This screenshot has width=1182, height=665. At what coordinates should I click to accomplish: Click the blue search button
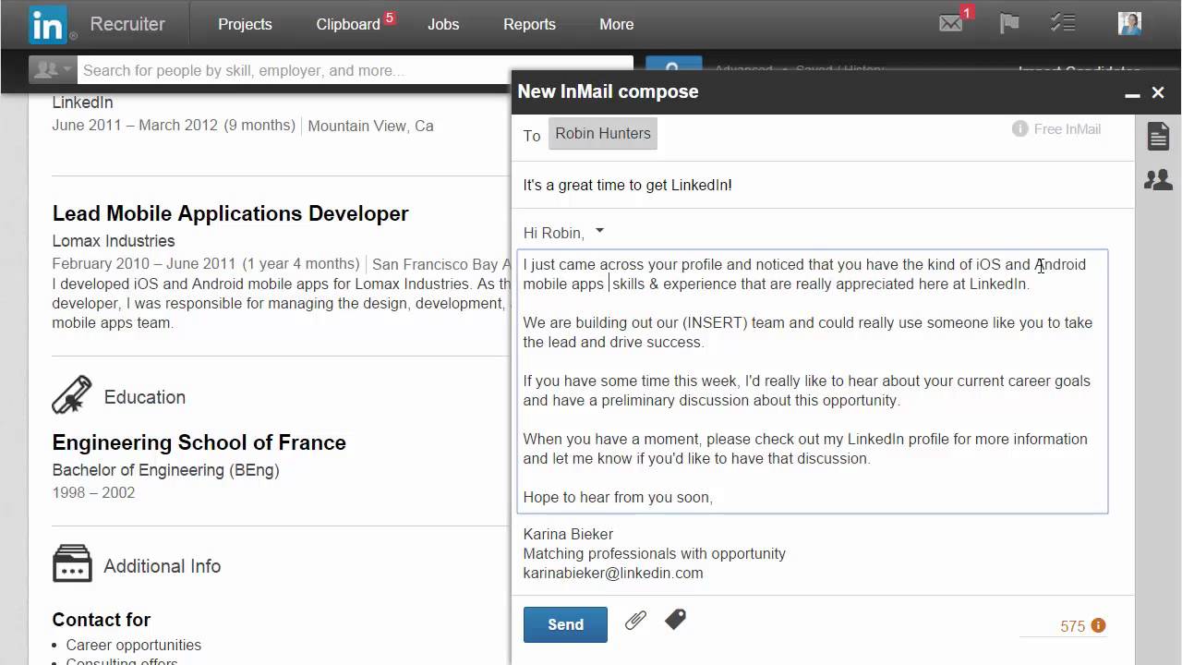click(x=671, y=69)
